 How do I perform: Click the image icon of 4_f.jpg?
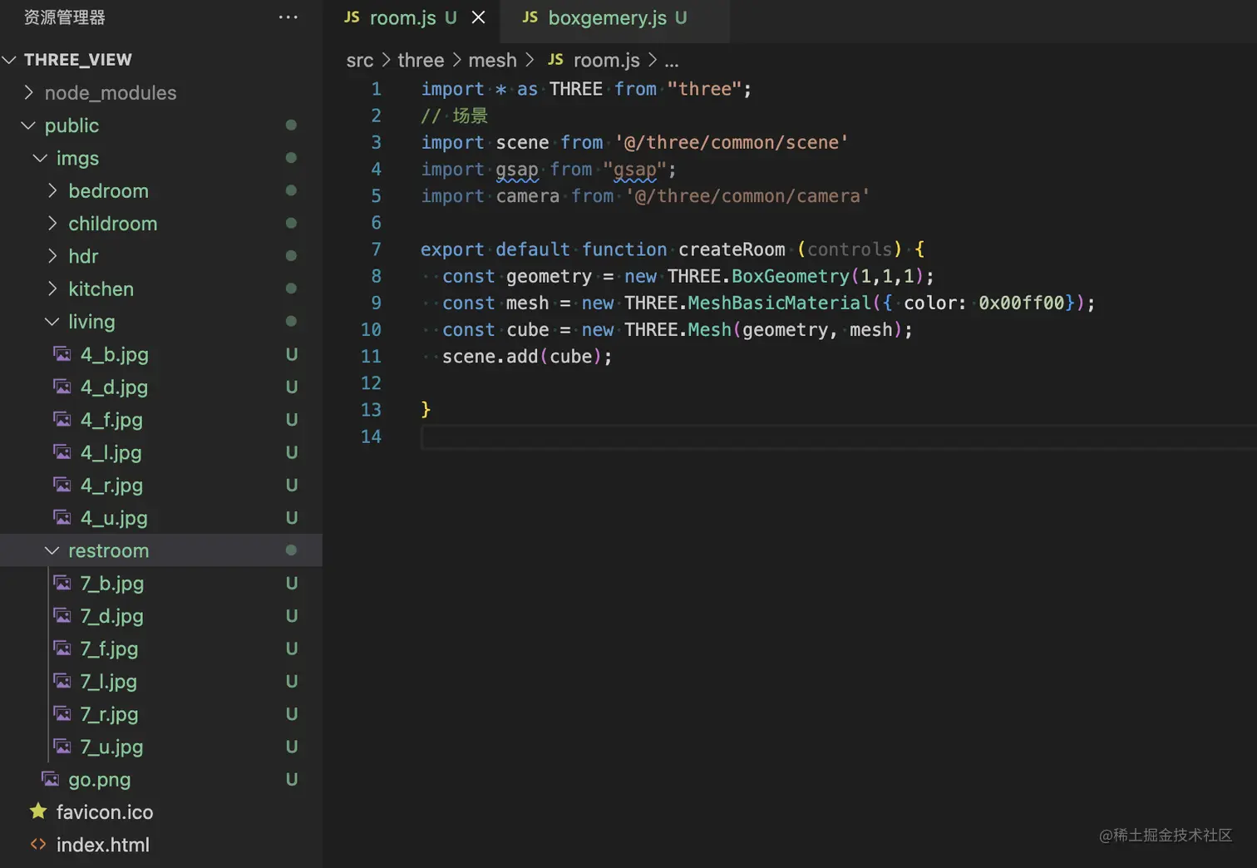[x=62, y=420]
